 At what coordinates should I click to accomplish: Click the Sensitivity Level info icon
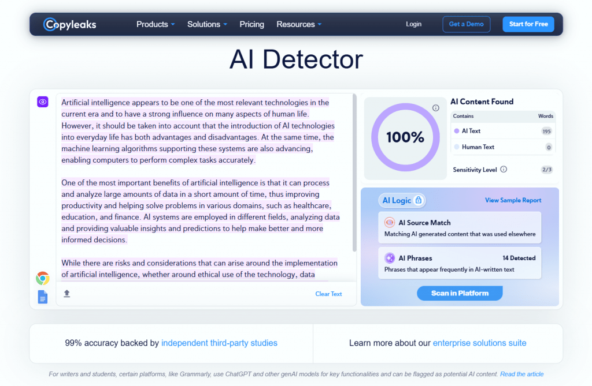[504, 169]
